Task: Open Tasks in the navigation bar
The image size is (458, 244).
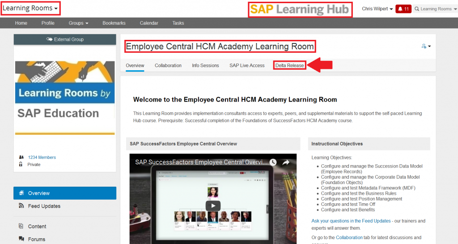Action: pyautogui.click(x=178, y=23)
